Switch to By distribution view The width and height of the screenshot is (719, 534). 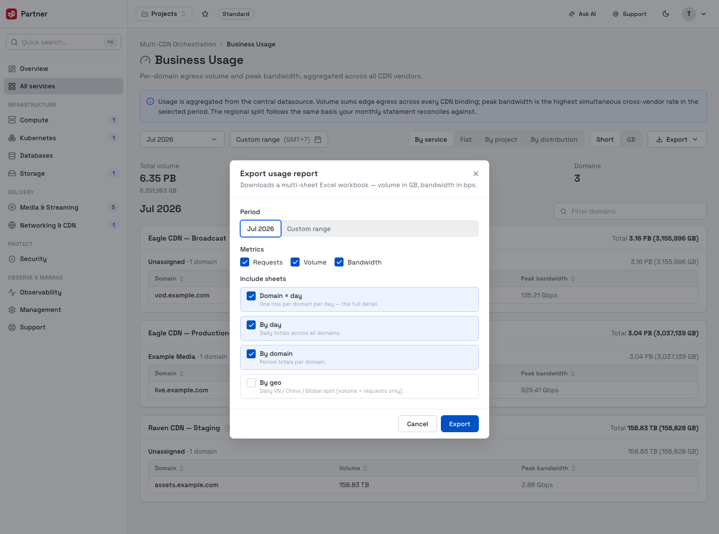554,140
